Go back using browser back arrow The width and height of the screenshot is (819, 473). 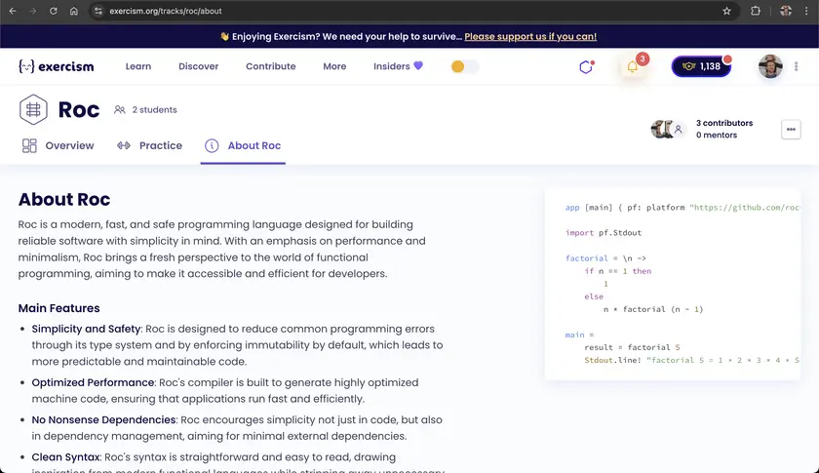click(x=13, y=11)
